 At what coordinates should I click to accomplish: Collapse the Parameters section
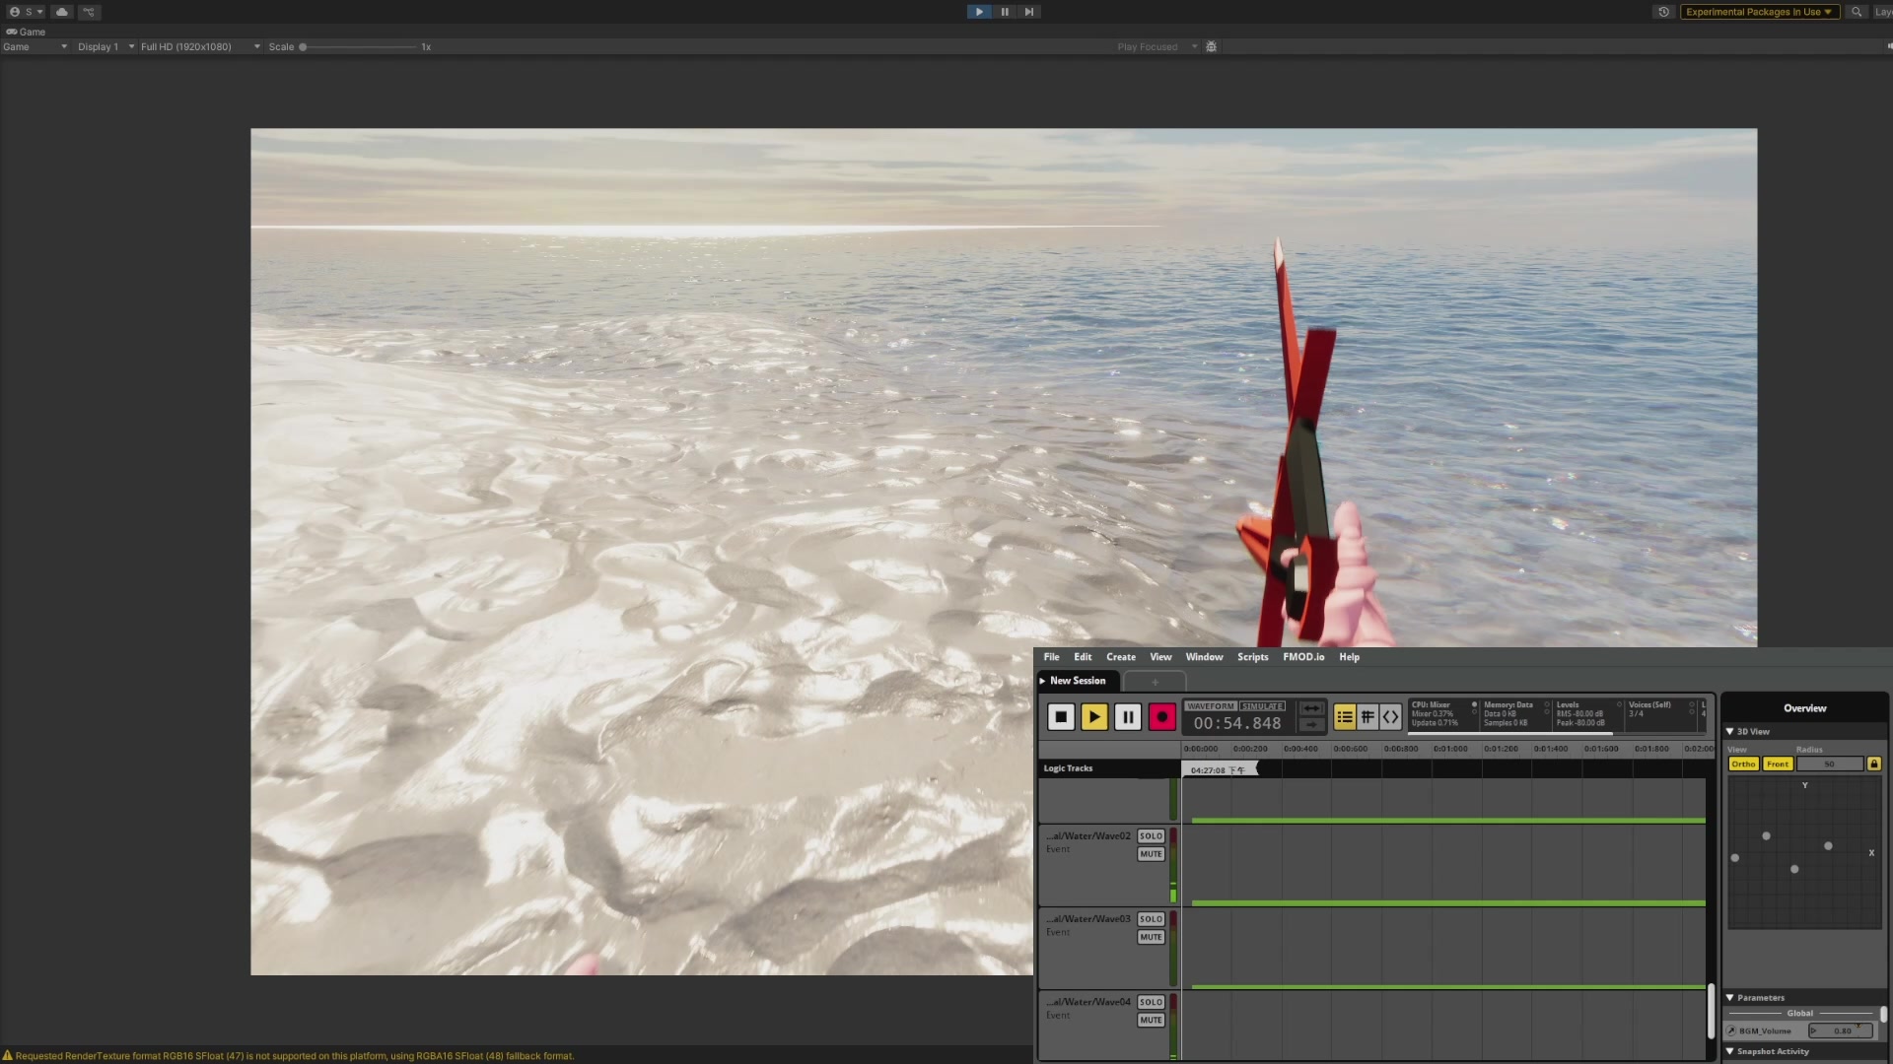pyautogui.click(x=1730, y=998)
